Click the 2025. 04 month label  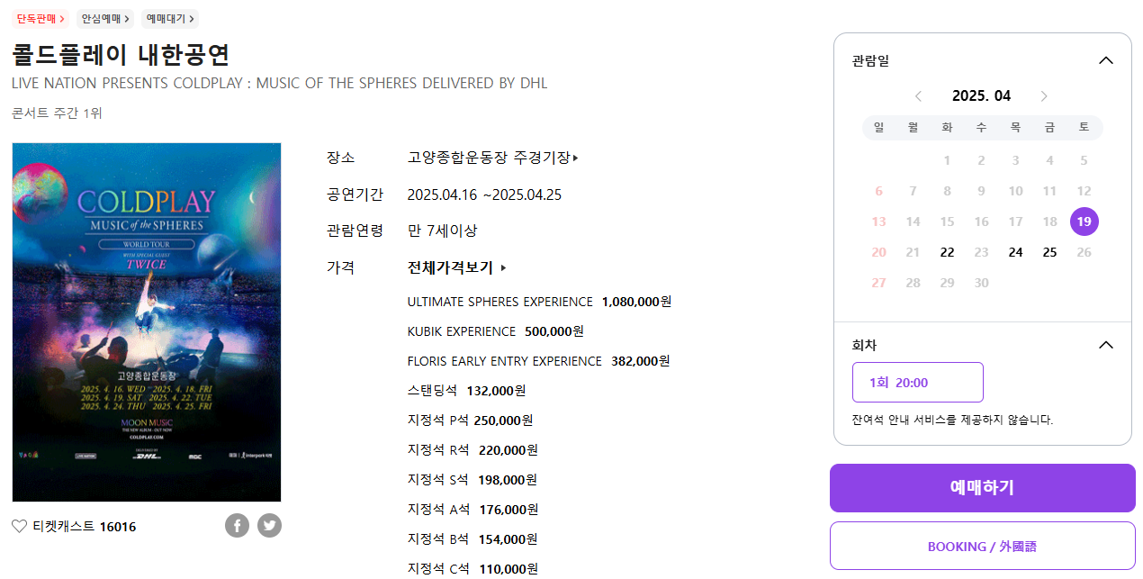(982, 96)
